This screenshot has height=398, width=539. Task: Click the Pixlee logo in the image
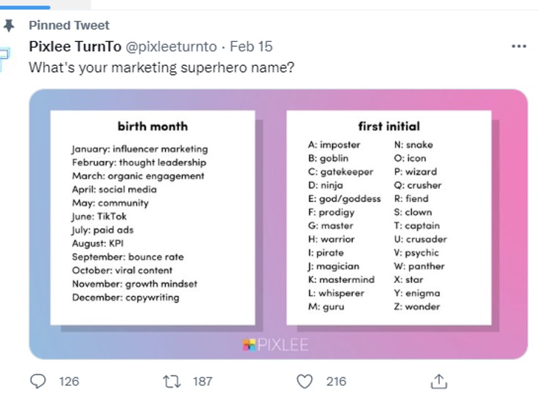point(276,345)
